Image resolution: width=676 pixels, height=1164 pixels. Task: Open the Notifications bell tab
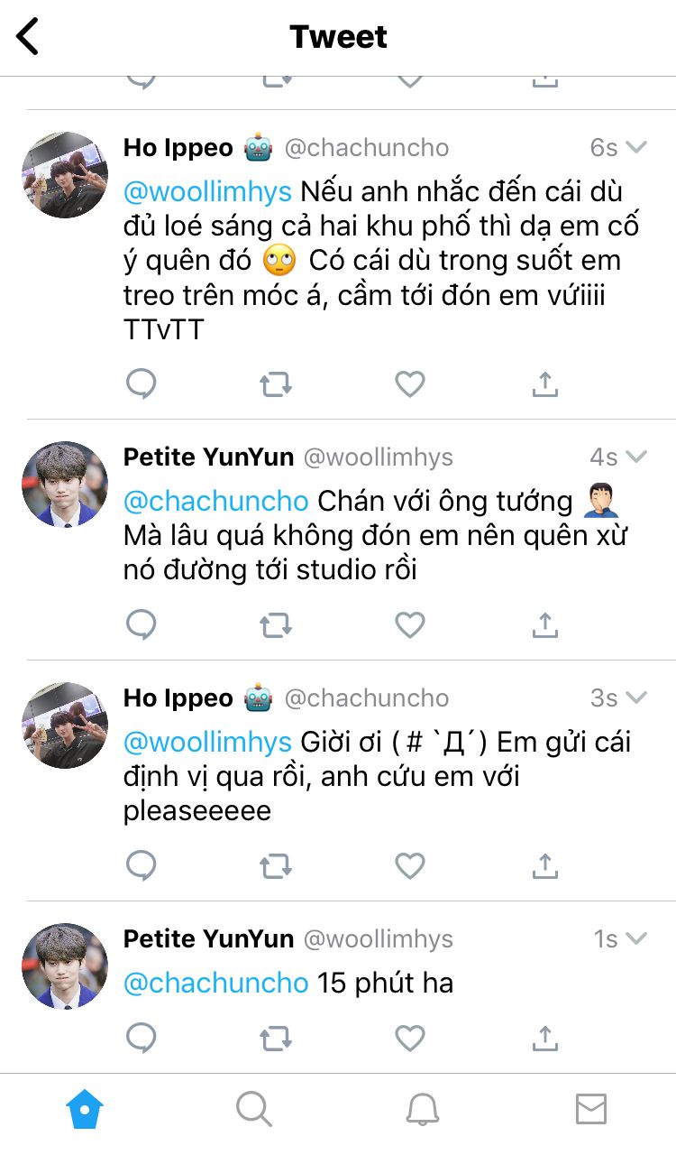422,1109
